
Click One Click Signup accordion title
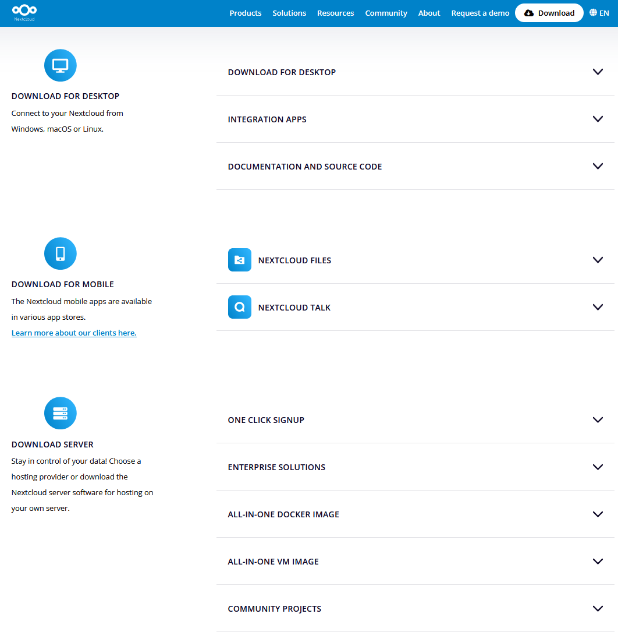pyautogui.click(x=266, y=420)
